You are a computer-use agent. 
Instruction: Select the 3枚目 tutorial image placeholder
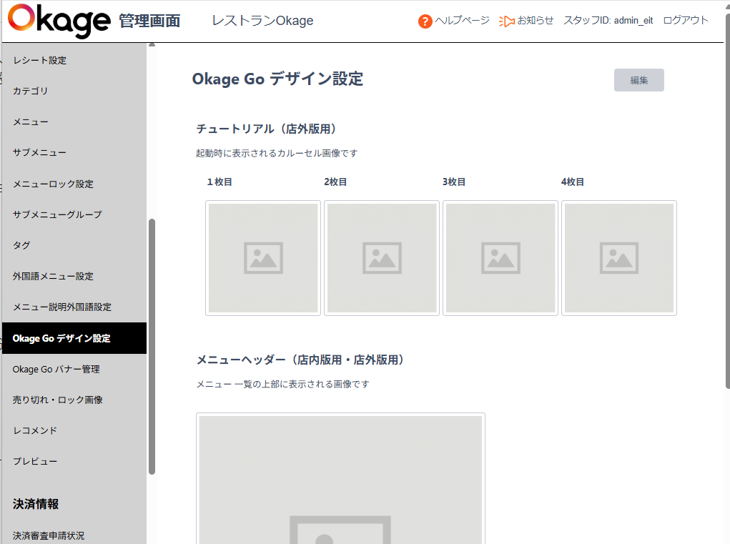pyautogui.click(x=500, y=258)
